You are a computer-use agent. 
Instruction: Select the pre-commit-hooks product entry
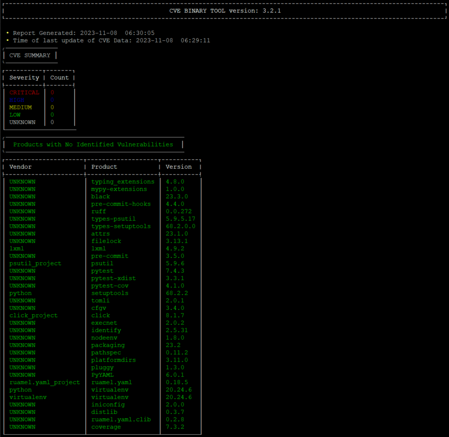tap(121, 204)
